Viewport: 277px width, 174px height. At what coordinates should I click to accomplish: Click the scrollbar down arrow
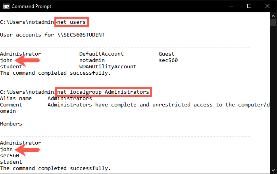pyautogui.click(x=273, y=170)
